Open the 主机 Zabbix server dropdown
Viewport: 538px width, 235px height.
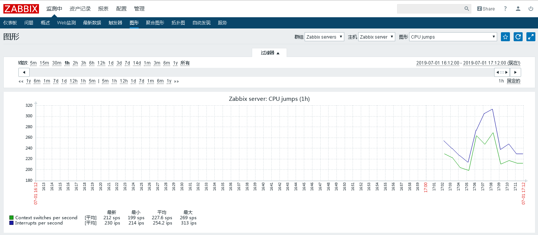(377, 37)
